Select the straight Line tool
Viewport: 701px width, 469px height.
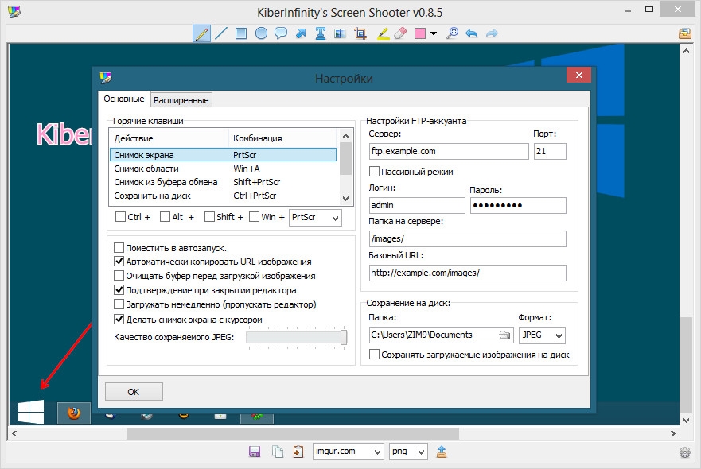point(221,33)
